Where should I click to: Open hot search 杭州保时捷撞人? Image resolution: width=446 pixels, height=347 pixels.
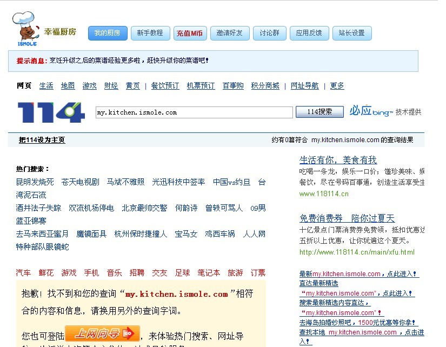point(141,234)
